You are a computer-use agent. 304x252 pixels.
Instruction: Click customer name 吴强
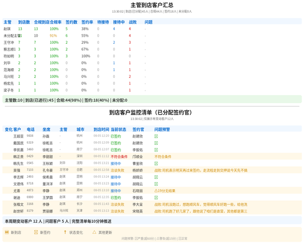click(17, 170)
